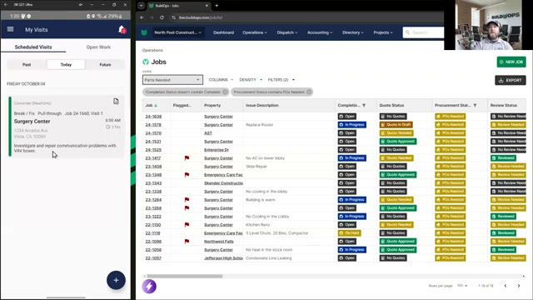Open job 24-1578 link
This screenshot has height=300, width=533.
pos(153,125)
